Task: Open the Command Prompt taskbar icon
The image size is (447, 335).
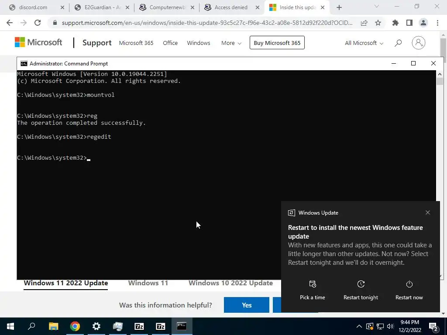Action: tap(182, 326)
